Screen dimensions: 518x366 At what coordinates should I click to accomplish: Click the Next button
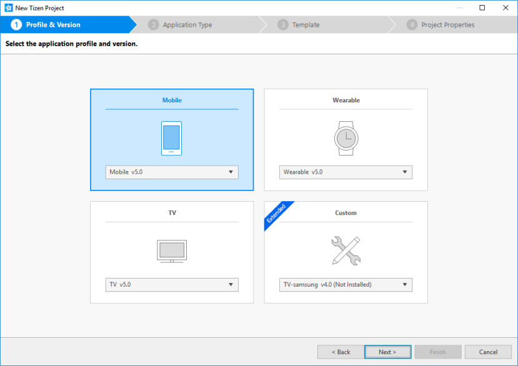387,352
